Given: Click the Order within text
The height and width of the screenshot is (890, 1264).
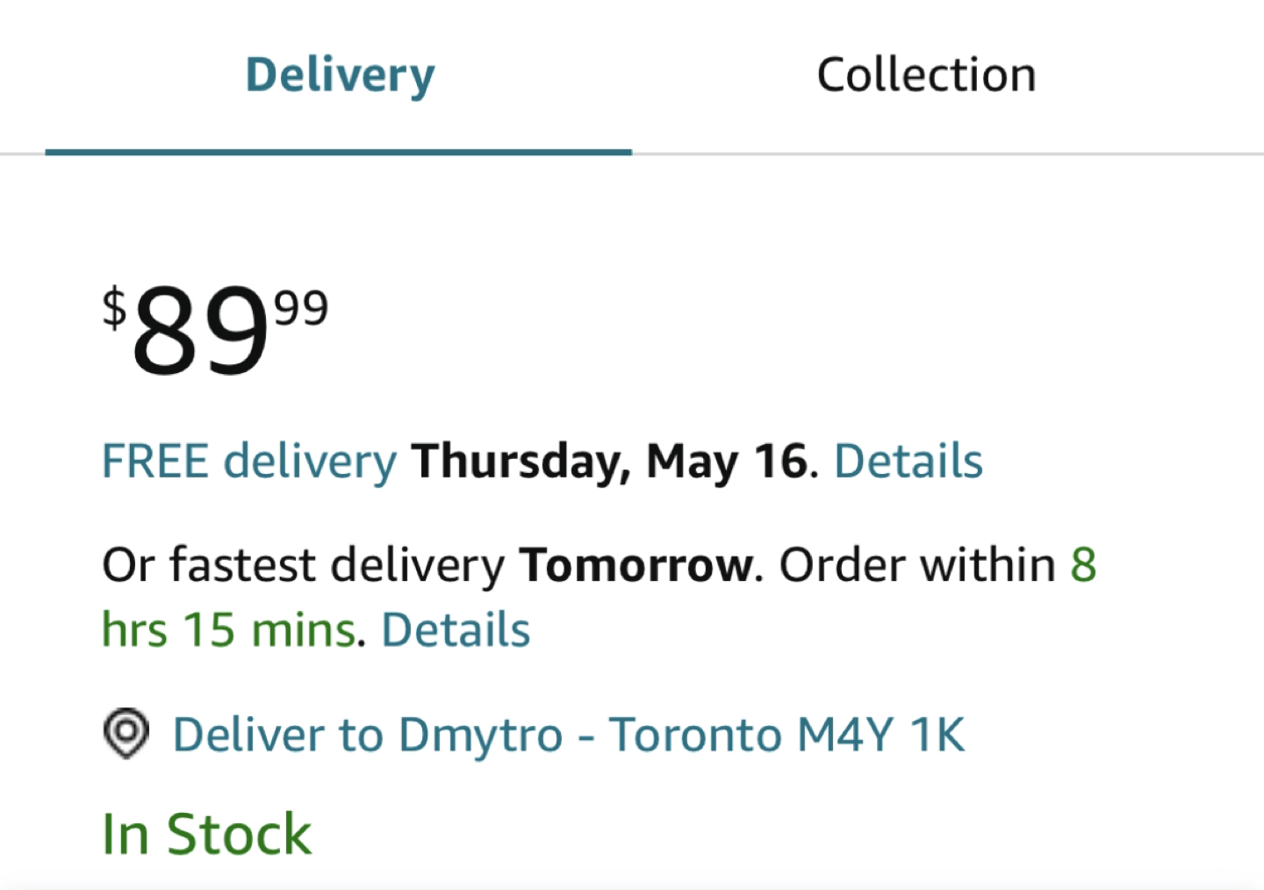Looking at the screenshot, I should point(917,564).
